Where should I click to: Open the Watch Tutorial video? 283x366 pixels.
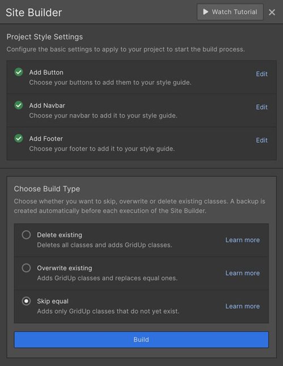(x=230, y=12)
